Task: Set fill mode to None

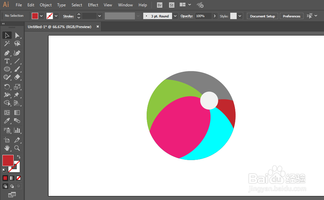Action: [x=19, y=178]
